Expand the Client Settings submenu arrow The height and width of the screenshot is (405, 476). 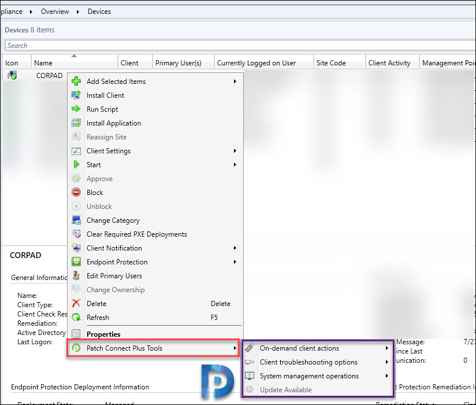[x=235, y=151]
